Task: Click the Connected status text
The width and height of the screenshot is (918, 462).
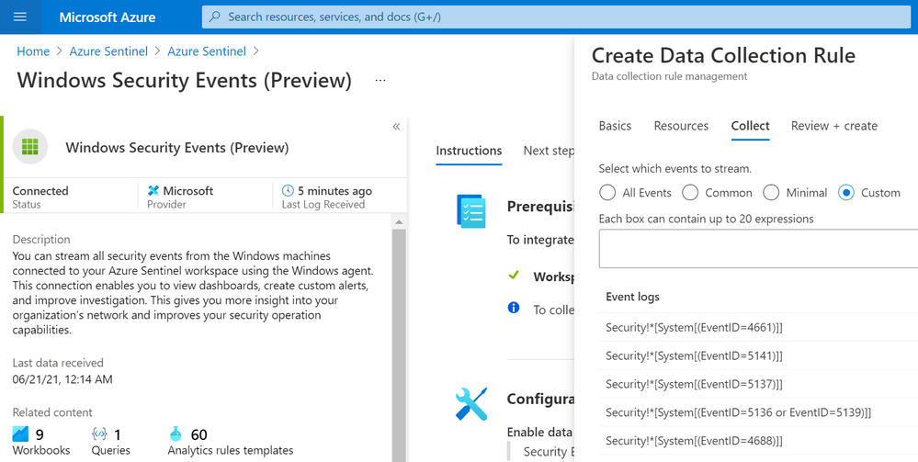Action: [x=40, y=191]
